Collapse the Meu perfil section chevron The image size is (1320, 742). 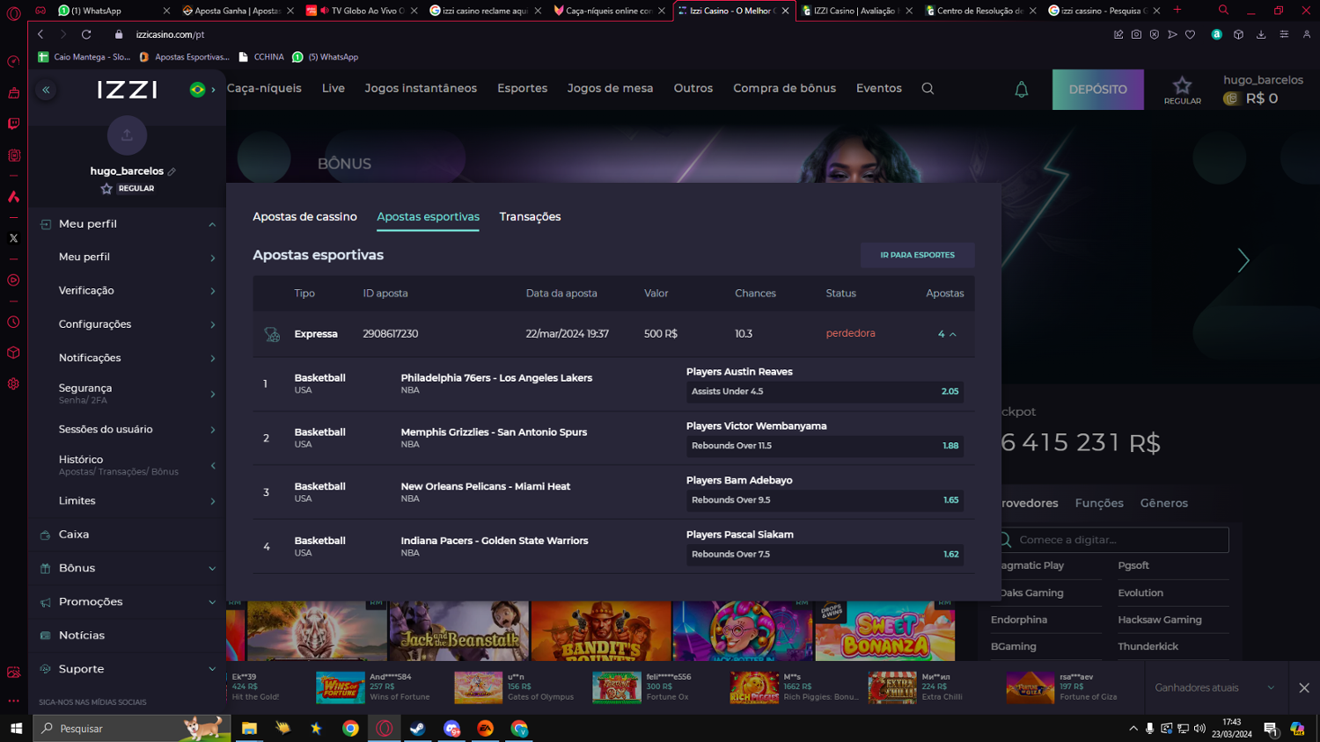[x=212, y=224]
